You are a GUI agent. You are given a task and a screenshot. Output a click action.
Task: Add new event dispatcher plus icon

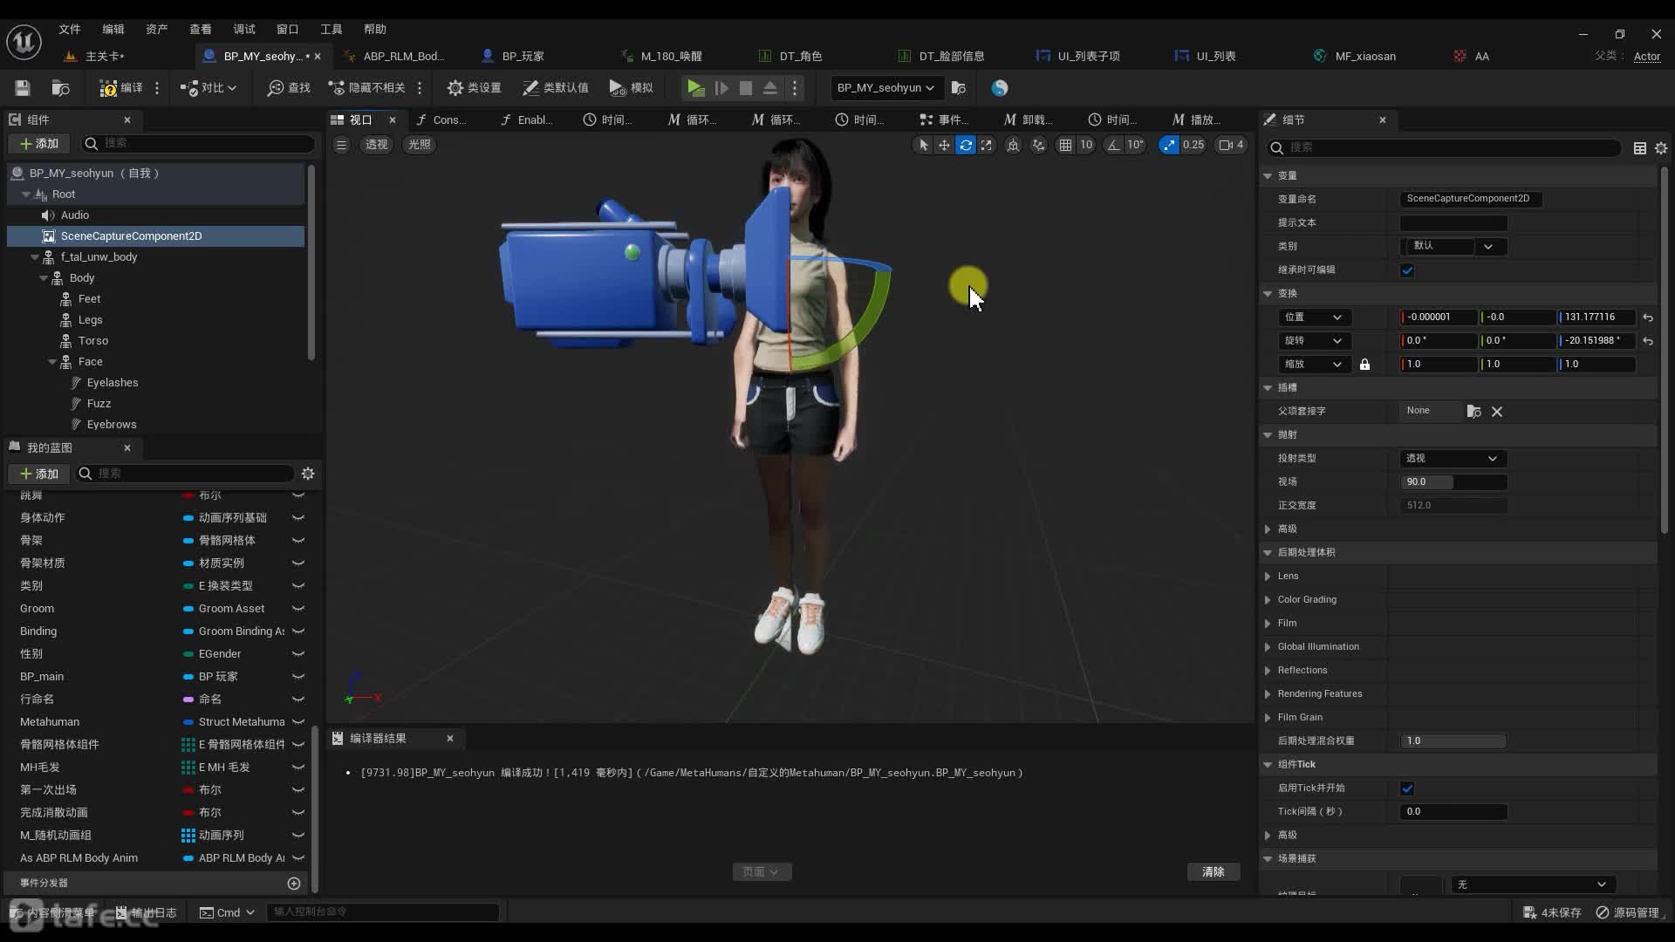294,884
